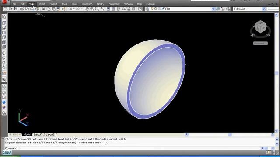Select the SW Isometric view icon

pyautogui.click(x=4, y=53)
